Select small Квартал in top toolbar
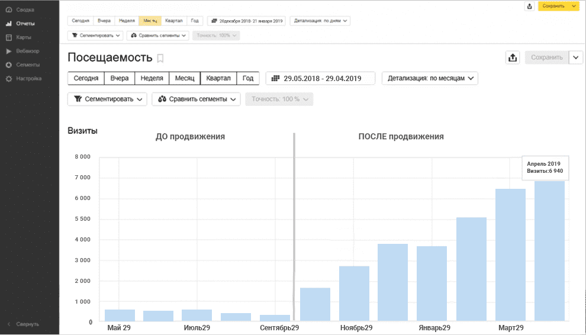The image size is (586, 335). [x=174, y=21]
